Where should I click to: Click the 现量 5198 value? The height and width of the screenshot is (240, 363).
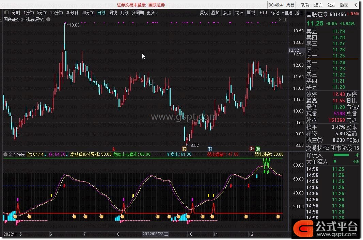340,114
